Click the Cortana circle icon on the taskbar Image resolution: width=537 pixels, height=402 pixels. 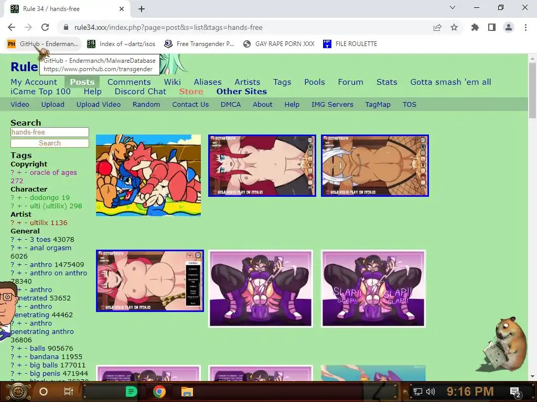(x=44, y=392)
